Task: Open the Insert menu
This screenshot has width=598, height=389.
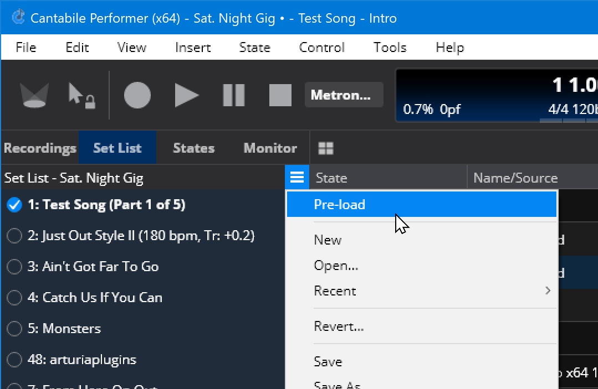Action: [193, 47]
